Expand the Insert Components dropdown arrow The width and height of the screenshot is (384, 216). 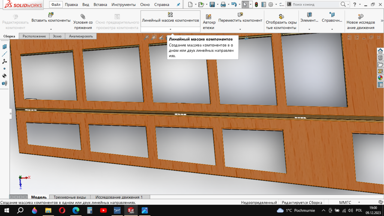click(x=51, y=29)
